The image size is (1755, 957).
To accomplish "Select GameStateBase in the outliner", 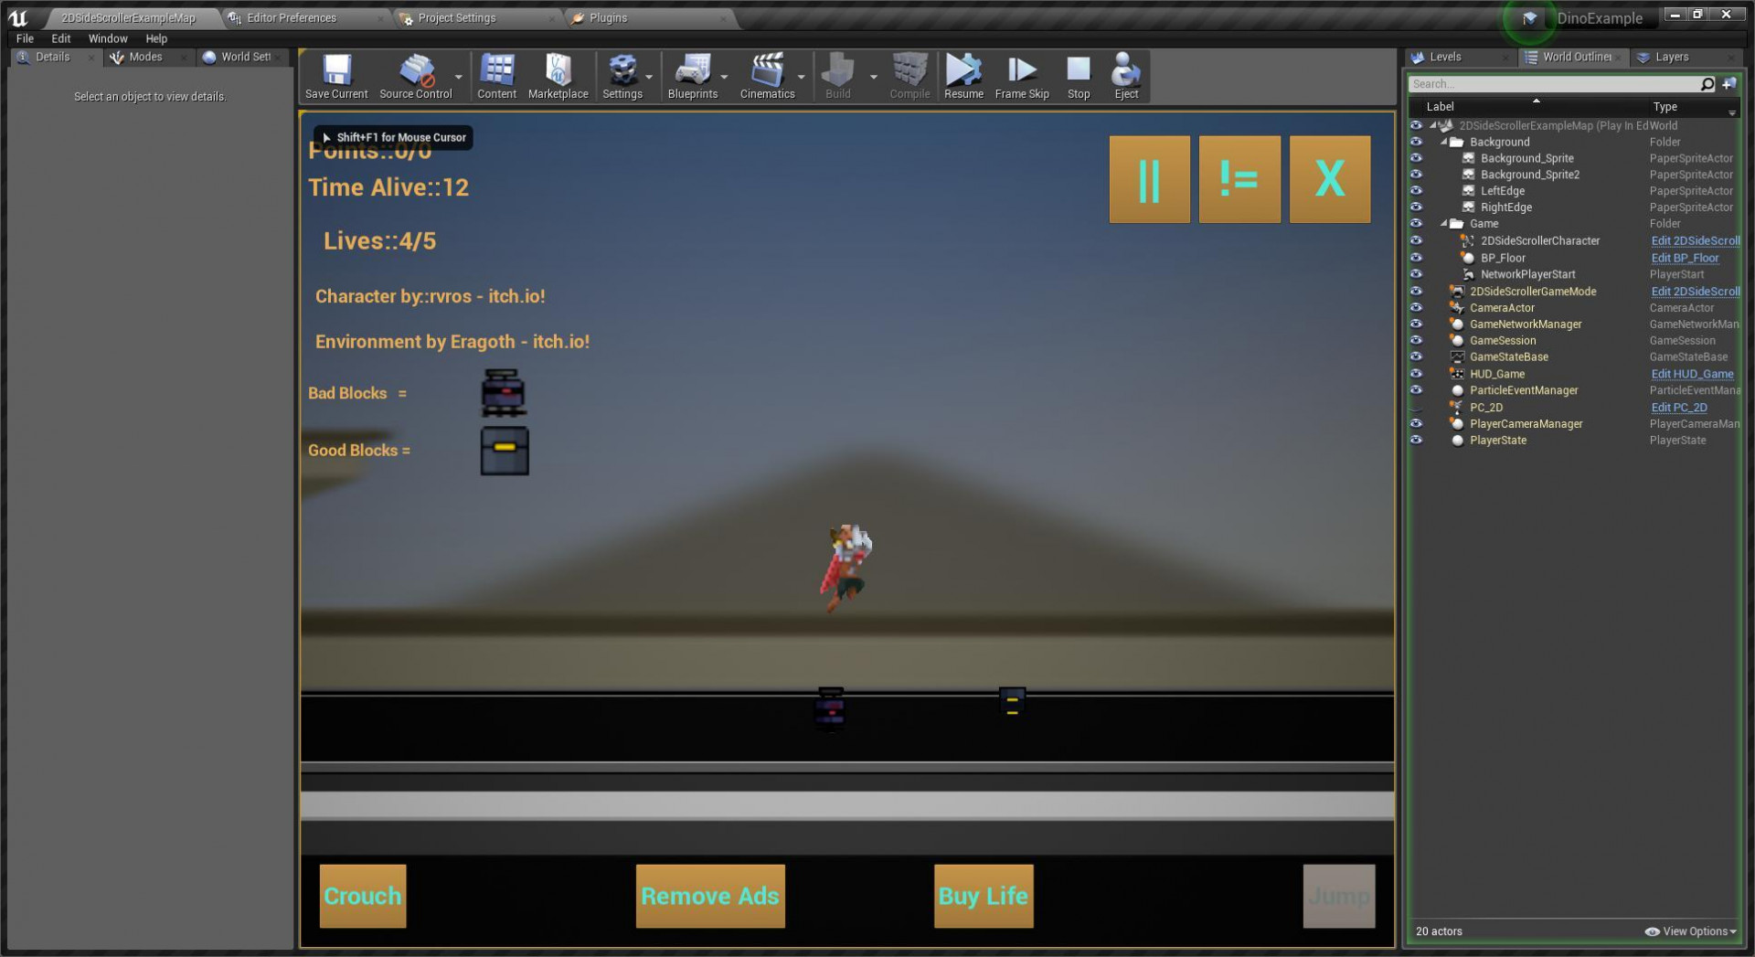I will [1508, 357].
